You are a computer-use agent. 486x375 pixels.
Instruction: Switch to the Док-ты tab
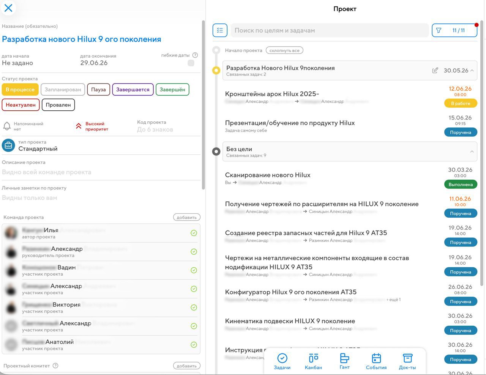pyautogui.click(x=407, y=361)
